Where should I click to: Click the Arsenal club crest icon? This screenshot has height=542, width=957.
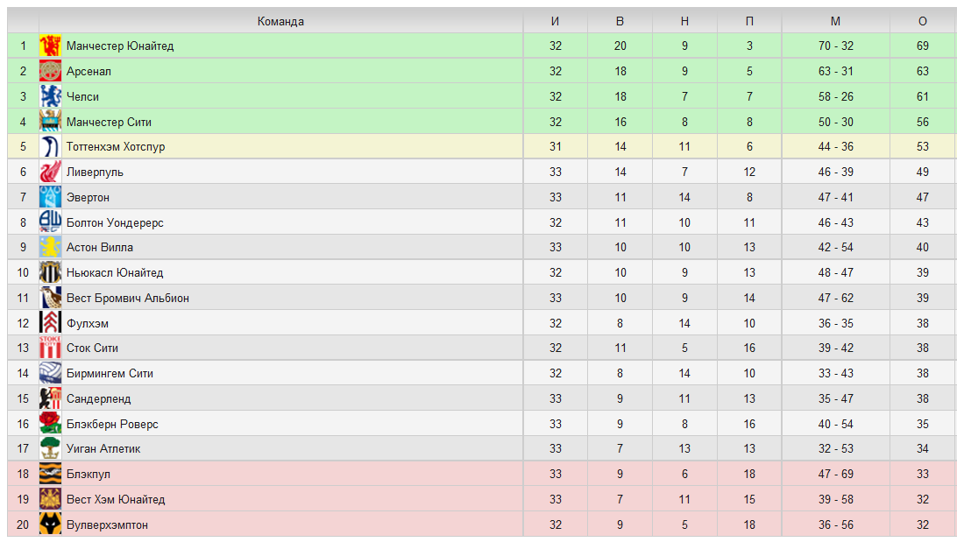[x=50, y=71]
